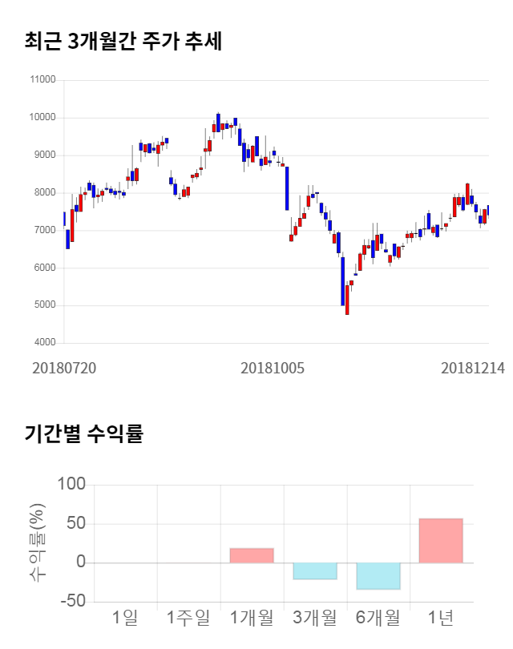Select the pink 1개월 return bar
This screenshot has width=513, height=649.
(251, 555)
